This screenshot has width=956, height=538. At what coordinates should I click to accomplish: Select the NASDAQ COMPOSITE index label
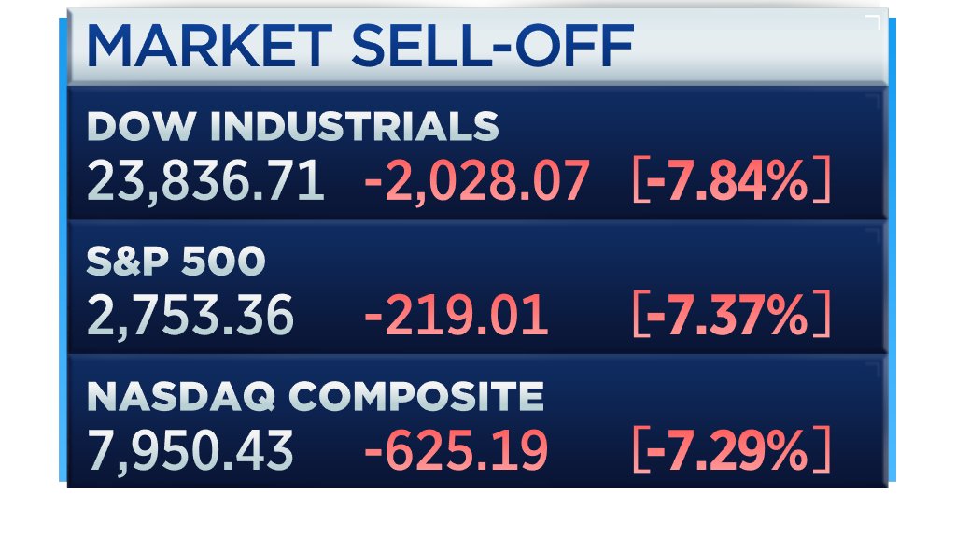pos(315,398)
